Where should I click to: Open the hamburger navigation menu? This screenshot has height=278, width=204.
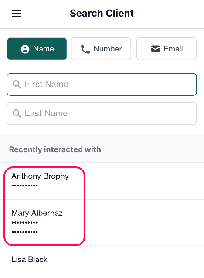pos(17,14)
